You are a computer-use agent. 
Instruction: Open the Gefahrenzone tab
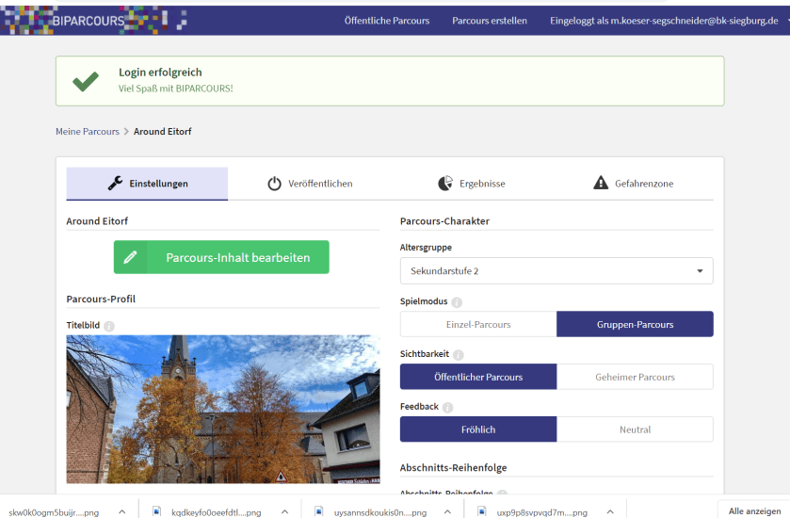pyautogui.click(x=633, y=184)
